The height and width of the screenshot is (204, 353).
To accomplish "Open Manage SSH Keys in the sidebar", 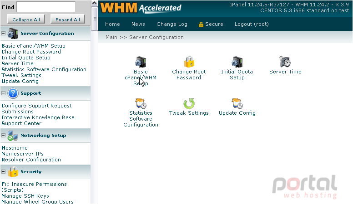I will [25, 196].
